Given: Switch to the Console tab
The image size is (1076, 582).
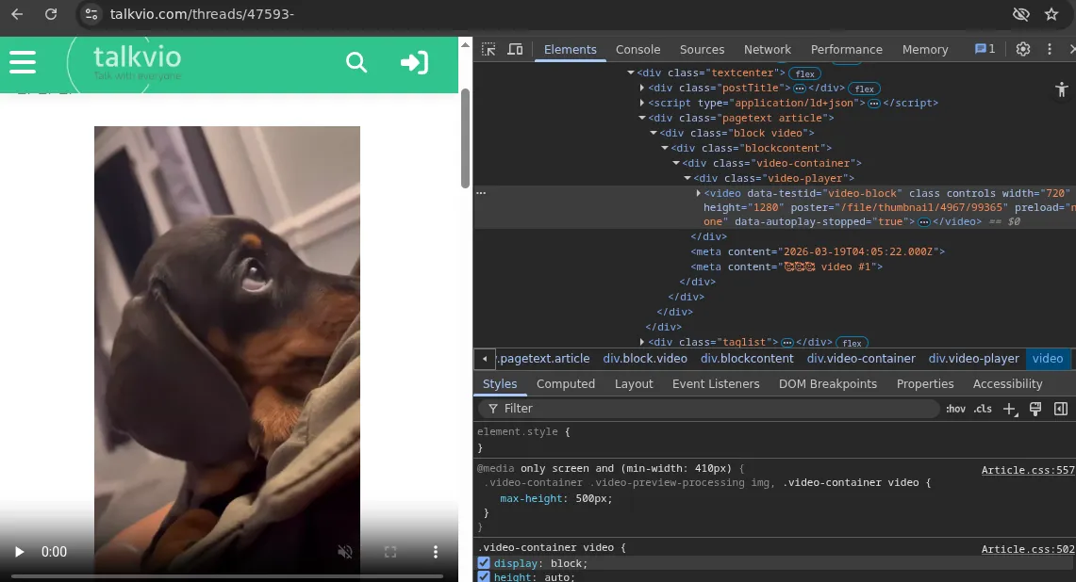Looking at the screenshot, I should point(637,49).
